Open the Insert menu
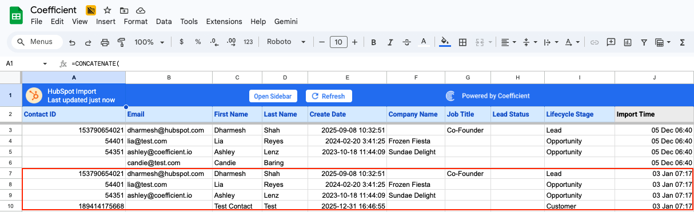The width and height of the screenshot is (694, 212). [106, 22]
